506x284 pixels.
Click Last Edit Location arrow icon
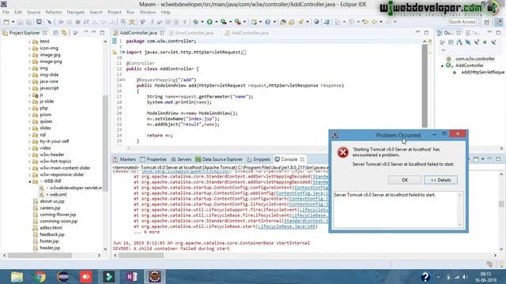pyautogui.click(x=365, y=22)
